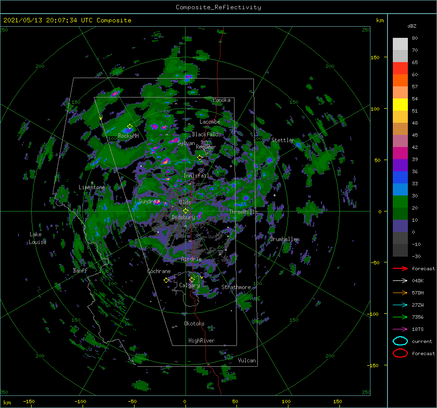Screen dimensions: 437x408
Task: Click the ThreeHills label
Action: point(243,212)
